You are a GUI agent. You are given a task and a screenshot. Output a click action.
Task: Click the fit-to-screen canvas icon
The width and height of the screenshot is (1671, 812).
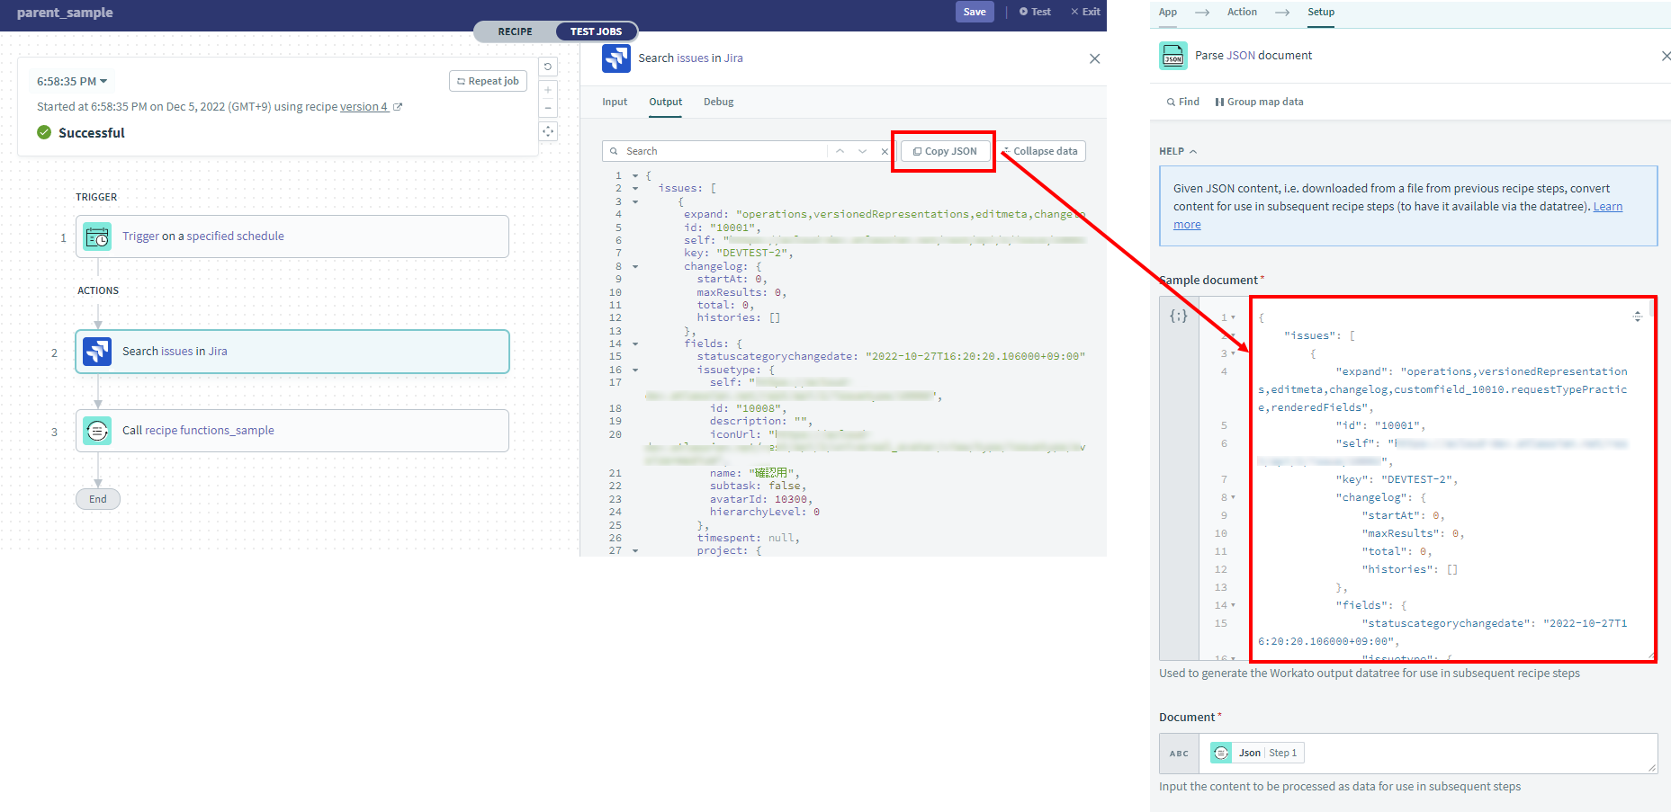(548, 131)
